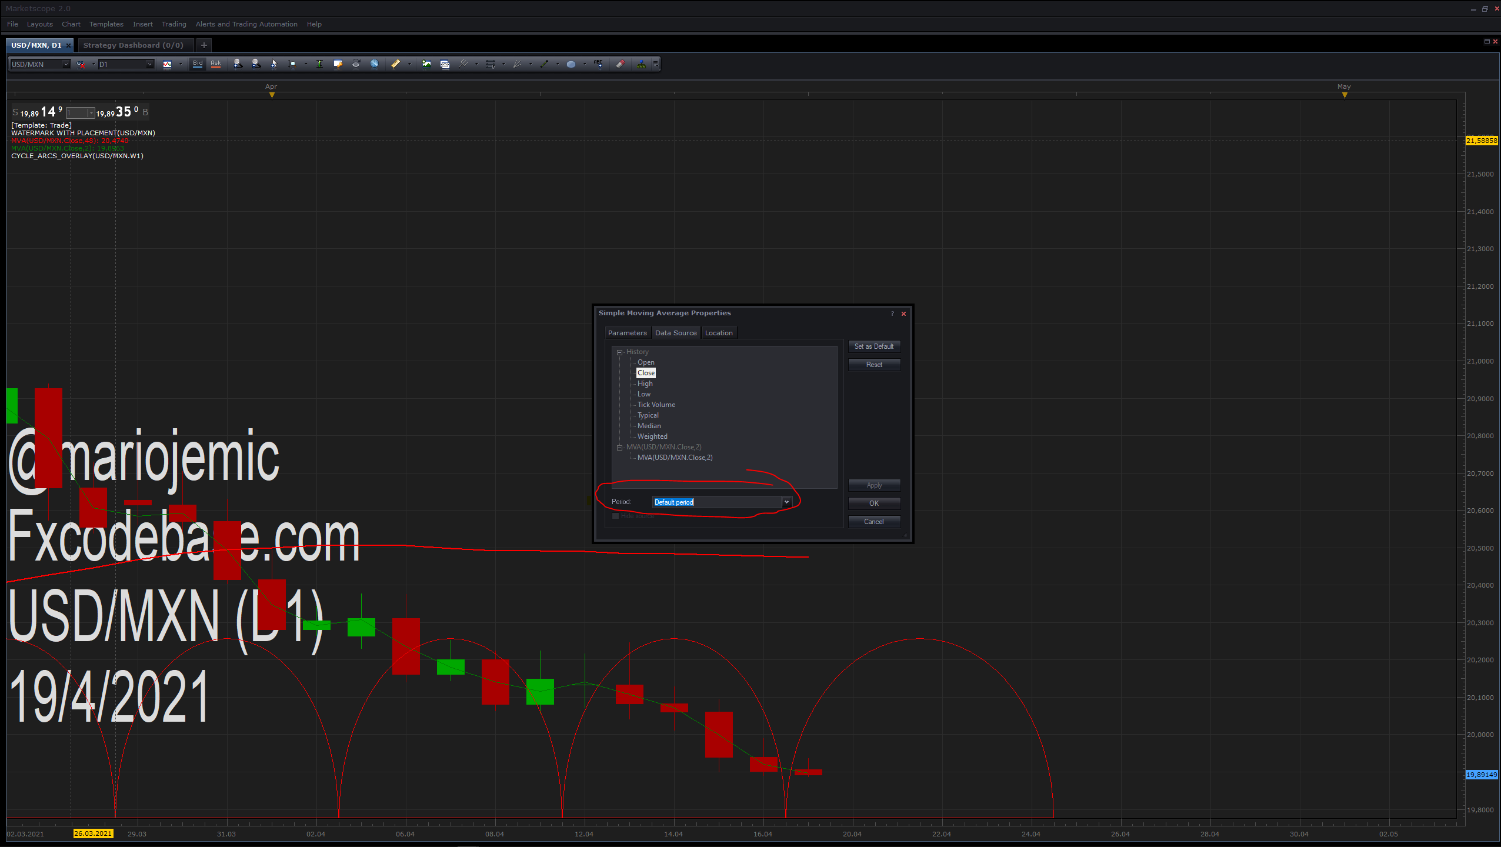Check the Hide source checkbox
The height and width of the screenshot is (847, 1501).
616,516
